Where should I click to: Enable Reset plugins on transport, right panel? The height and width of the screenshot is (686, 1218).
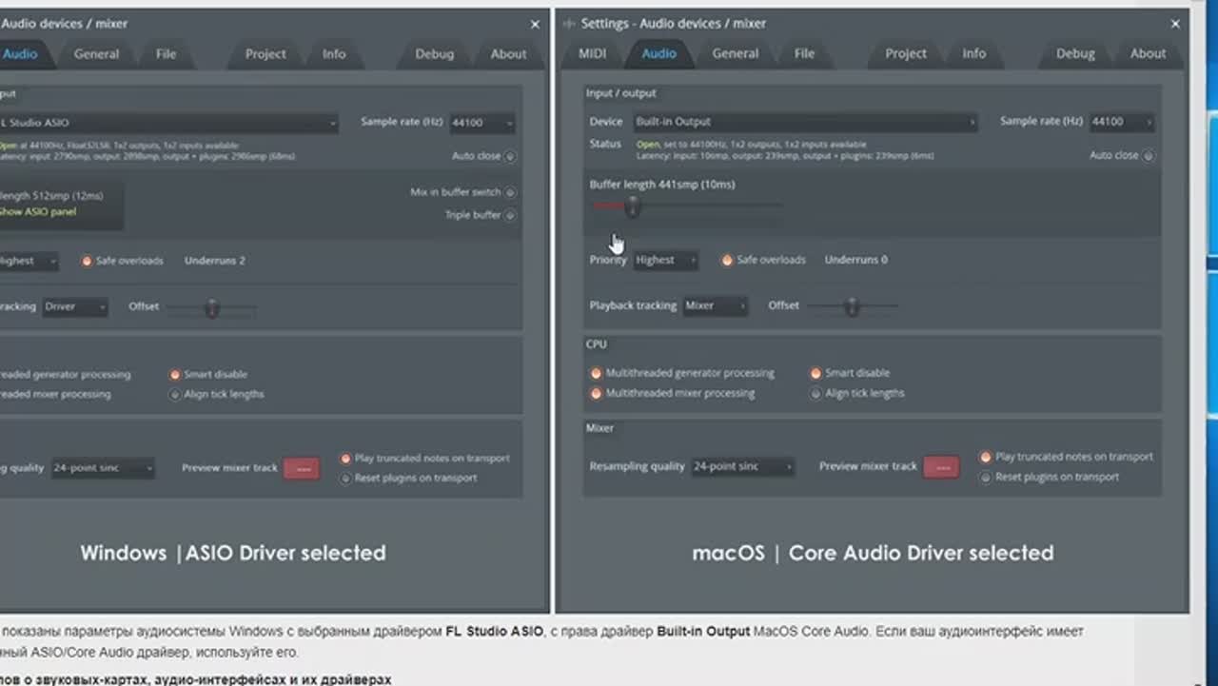click(x=986, y=478)
